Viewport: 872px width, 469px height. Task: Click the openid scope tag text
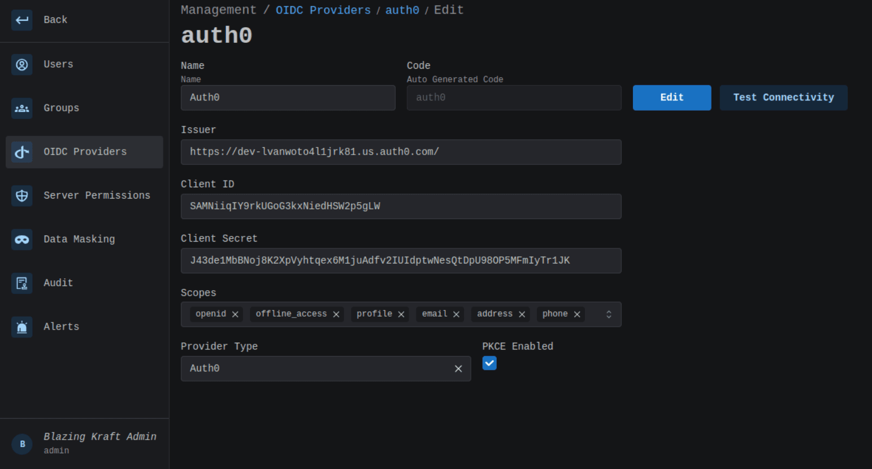[x=211, y=314]
